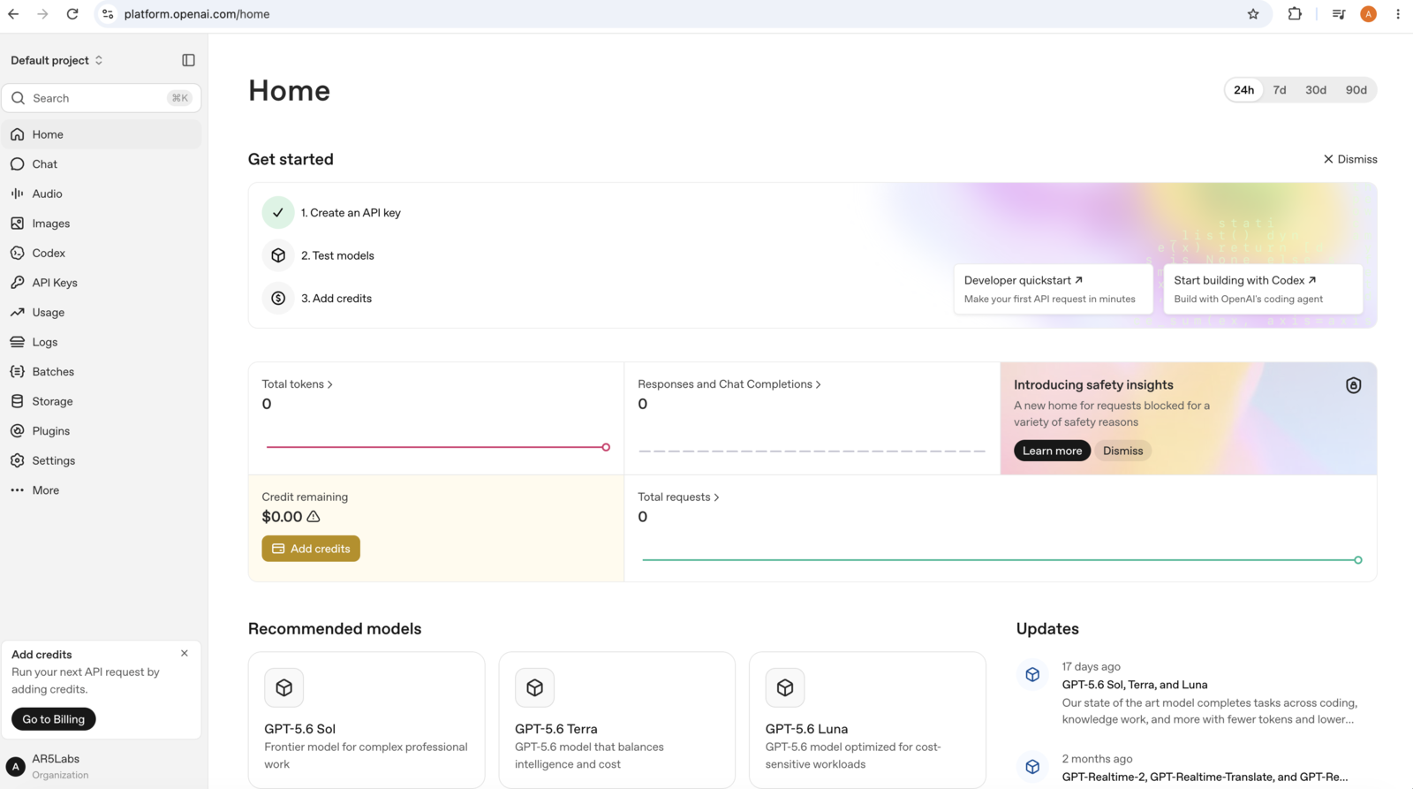Image resolution: width=1413 pixels, height=789 pixels.
Task: Close the Add credits sidebar notice
Action: pyautogui.click(x=185, y=654)
